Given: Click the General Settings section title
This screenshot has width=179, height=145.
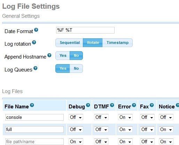Looking at the screenshot, I should pos(21,16).
